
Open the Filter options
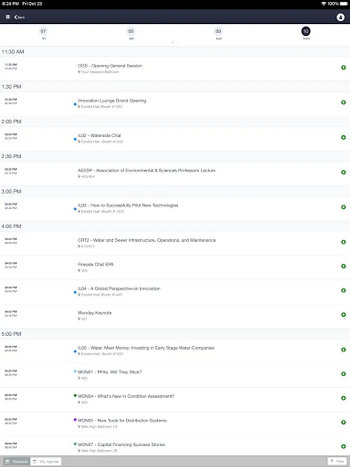[338, 461]
